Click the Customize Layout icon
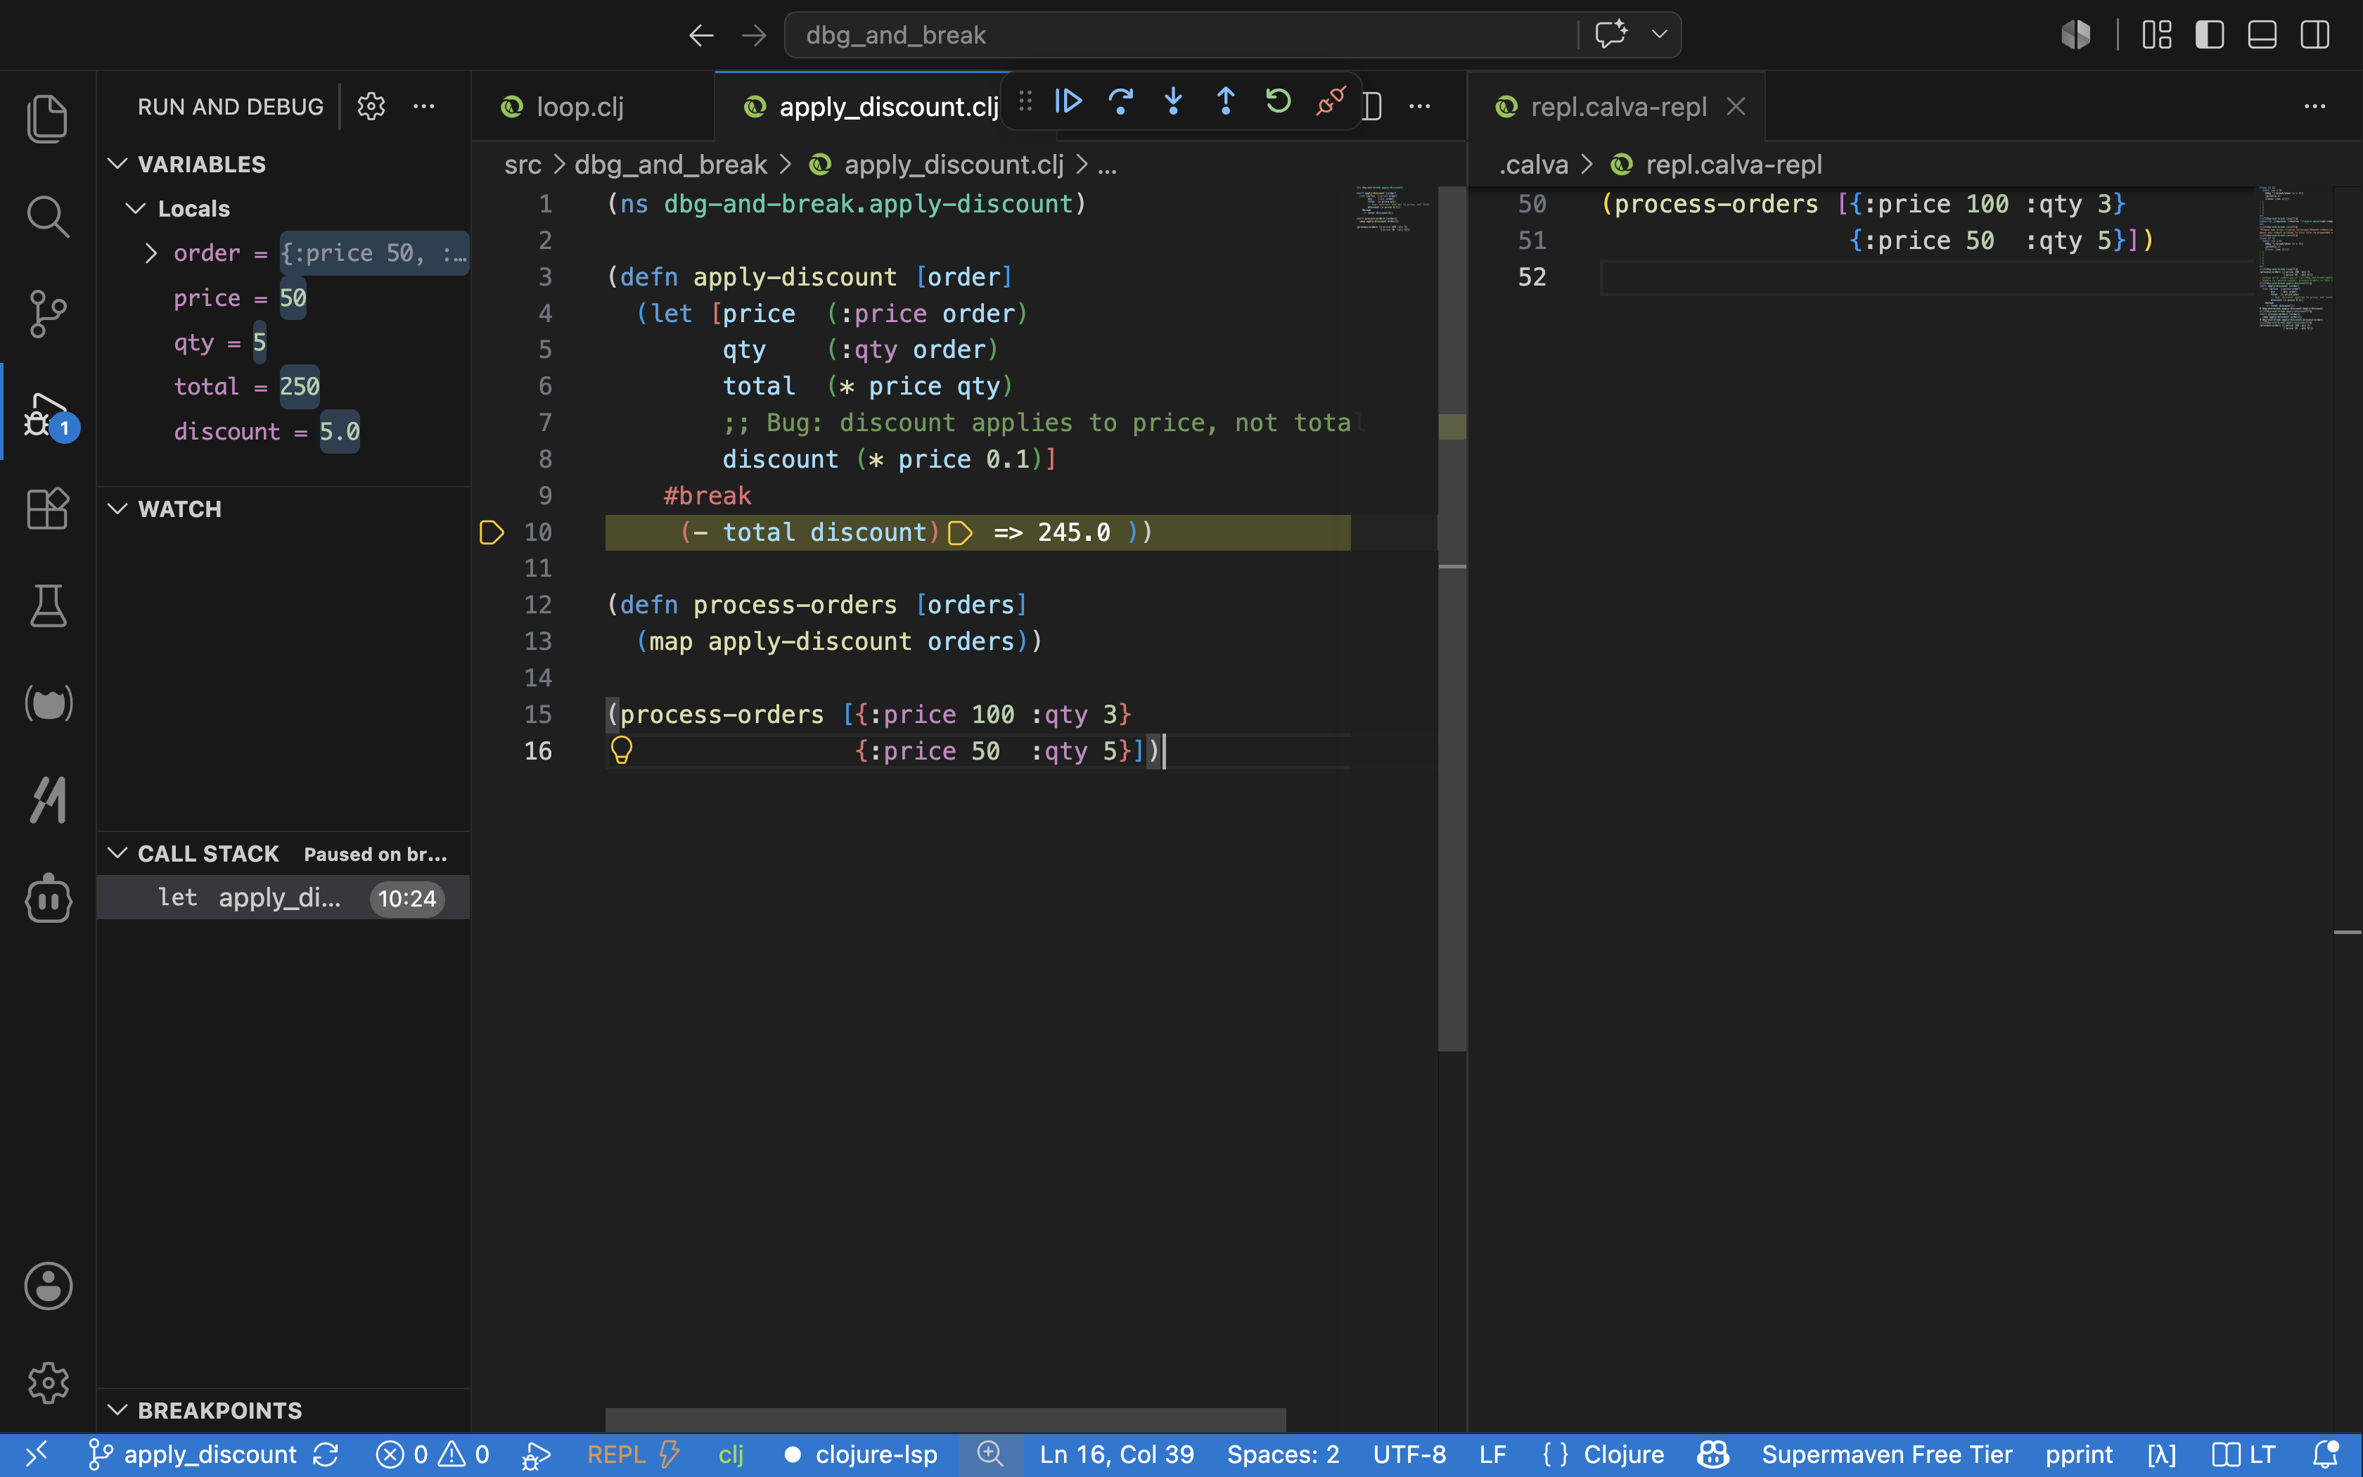The image size is (2363, 1477). [x=2157, y=35]
